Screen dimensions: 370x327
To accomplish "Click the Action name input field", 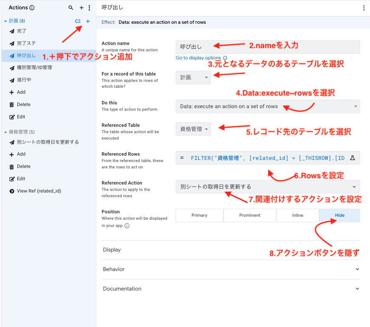I will (x=268, y=47).
